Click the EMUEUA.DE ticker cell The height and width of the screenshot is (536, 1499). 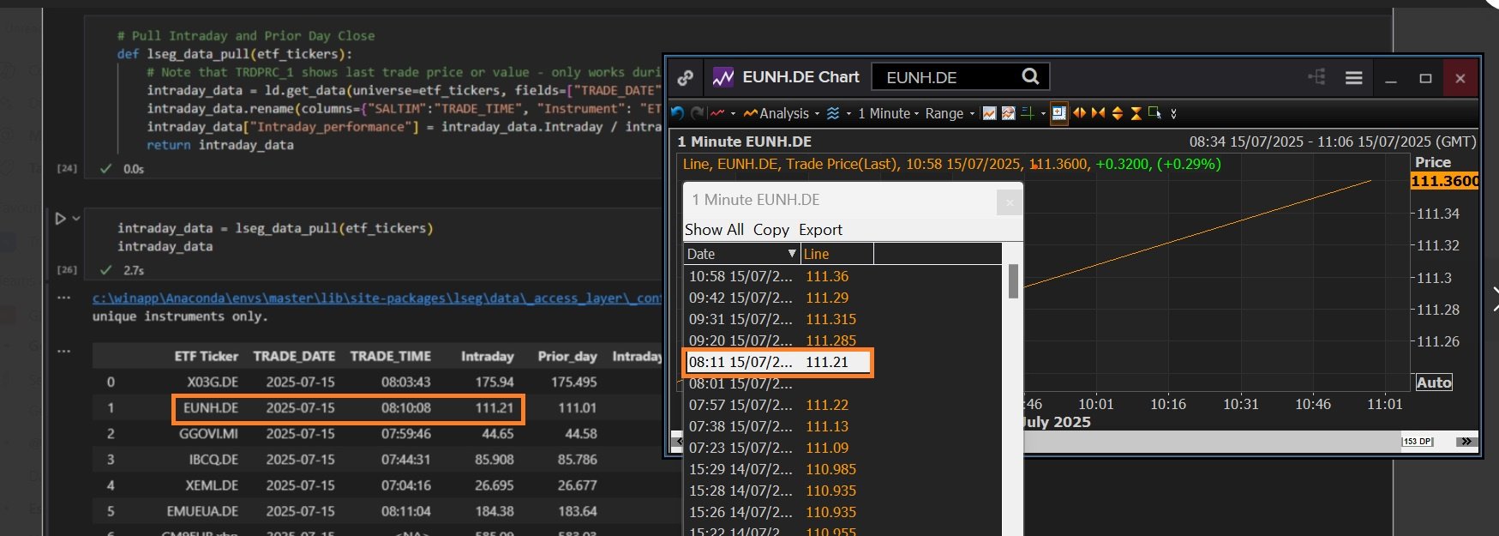point(202,511)
